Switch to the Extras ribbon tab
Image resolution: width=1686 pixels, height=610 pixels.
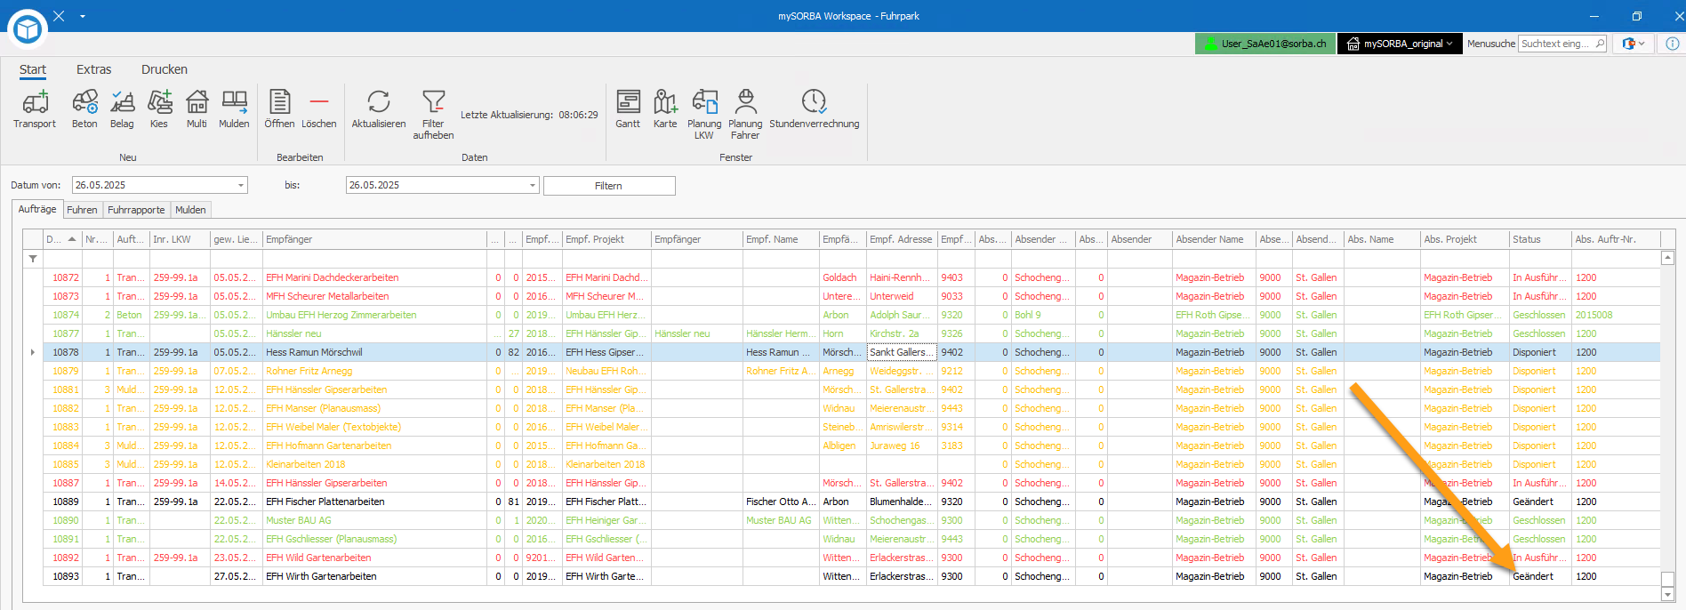pyautogui.click(x=94, y=69)
